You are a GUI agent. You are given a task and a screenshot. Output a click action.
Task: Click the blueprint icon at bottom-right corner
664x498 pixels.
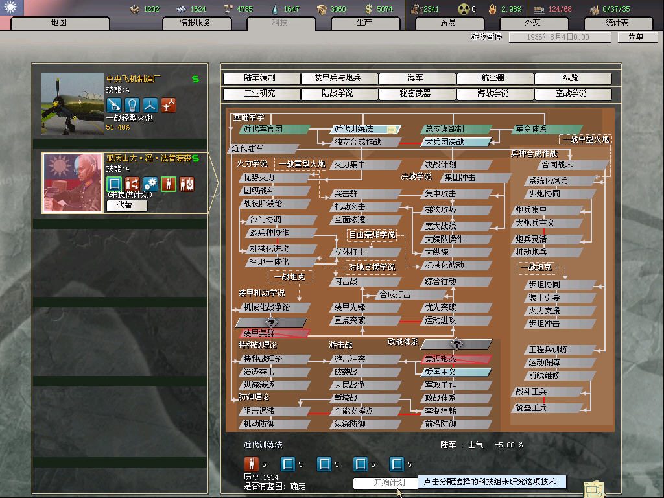click(594, 490)
